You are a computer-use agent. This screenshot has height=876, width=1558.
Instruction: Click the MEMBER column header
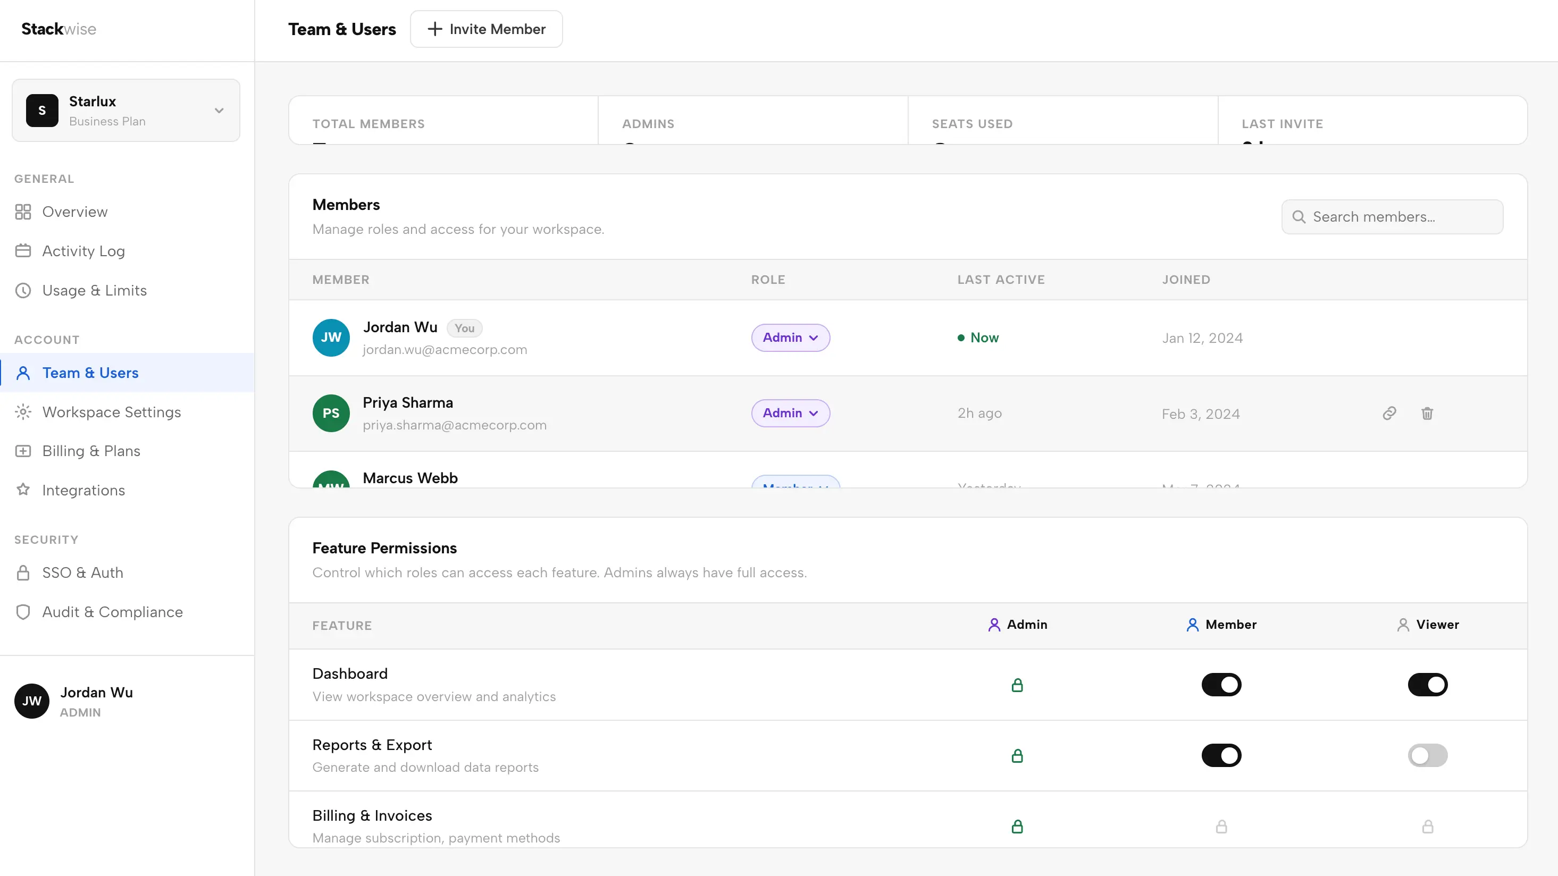pos(340,280)
